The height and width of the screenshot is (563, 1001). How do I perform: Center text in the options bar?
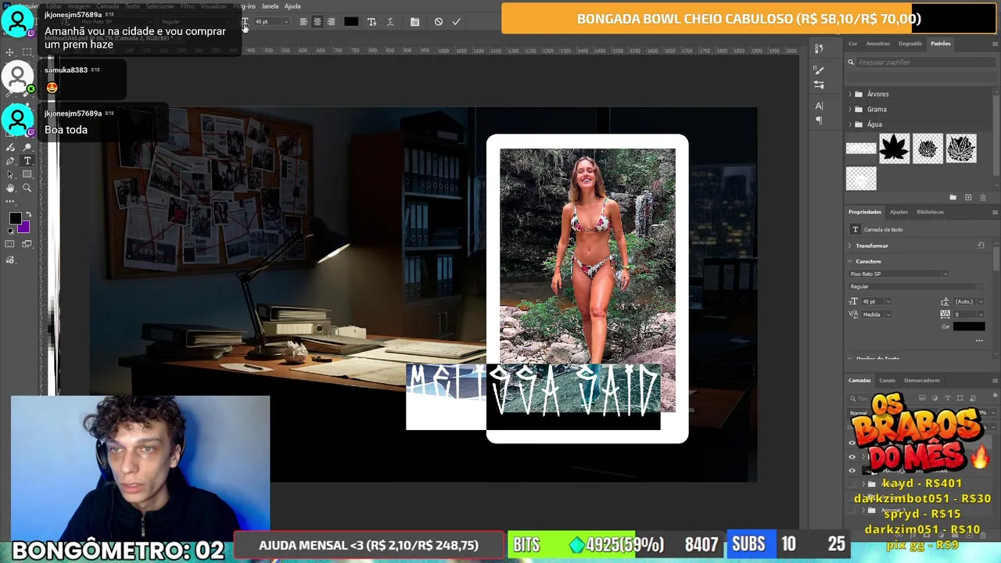tap(317, 22)
